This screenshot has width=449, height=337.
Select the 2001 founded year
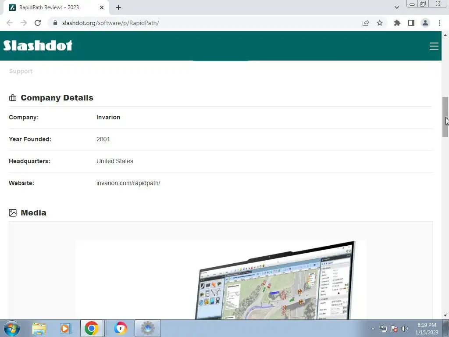coord(103,139)
